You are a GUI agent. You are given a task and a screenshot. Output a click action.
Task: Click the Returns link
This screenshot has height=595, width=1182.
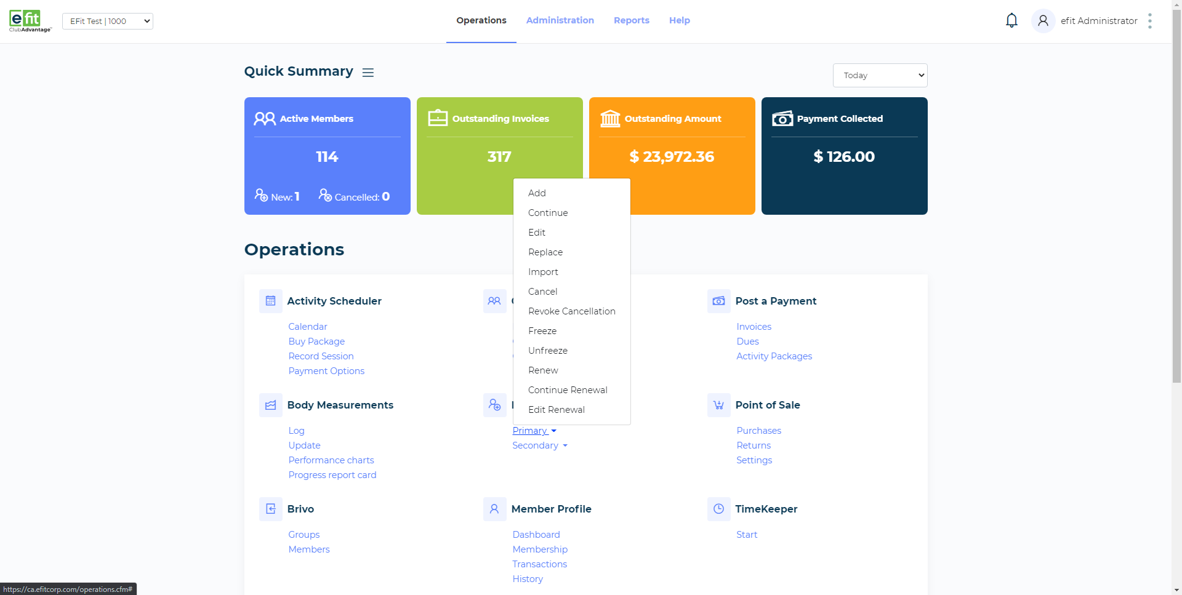pyautogui.click(x=754, y=445)
